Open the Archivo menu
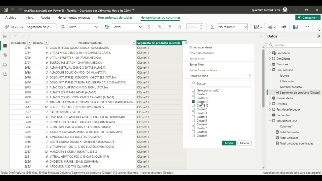This screenshot has width=322, height=181. point(11,18)
